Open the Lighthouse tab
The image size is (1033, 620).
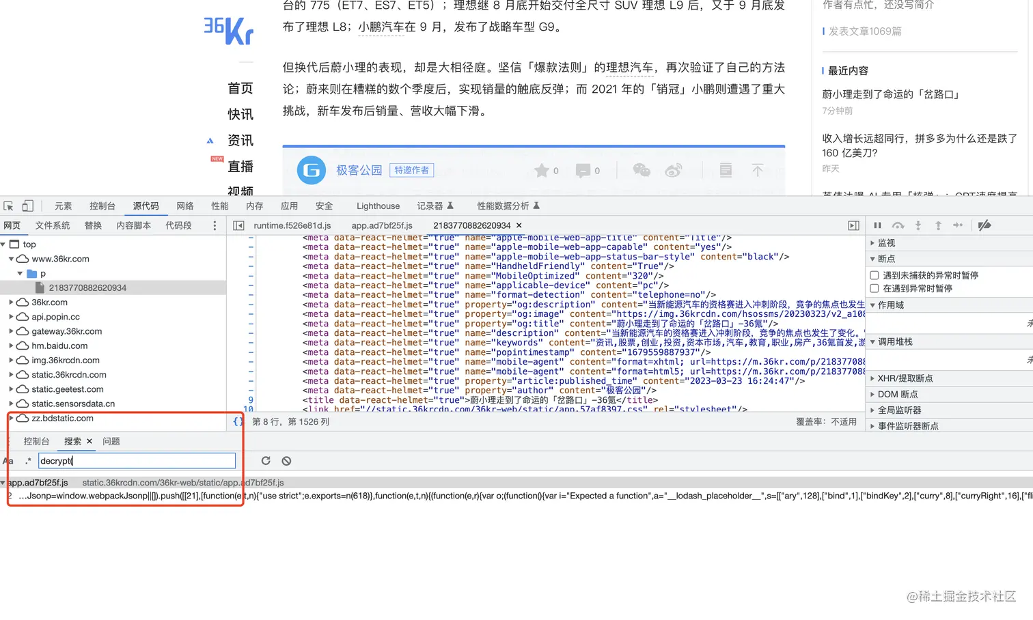pyautogui.click(x=378, y=206)
